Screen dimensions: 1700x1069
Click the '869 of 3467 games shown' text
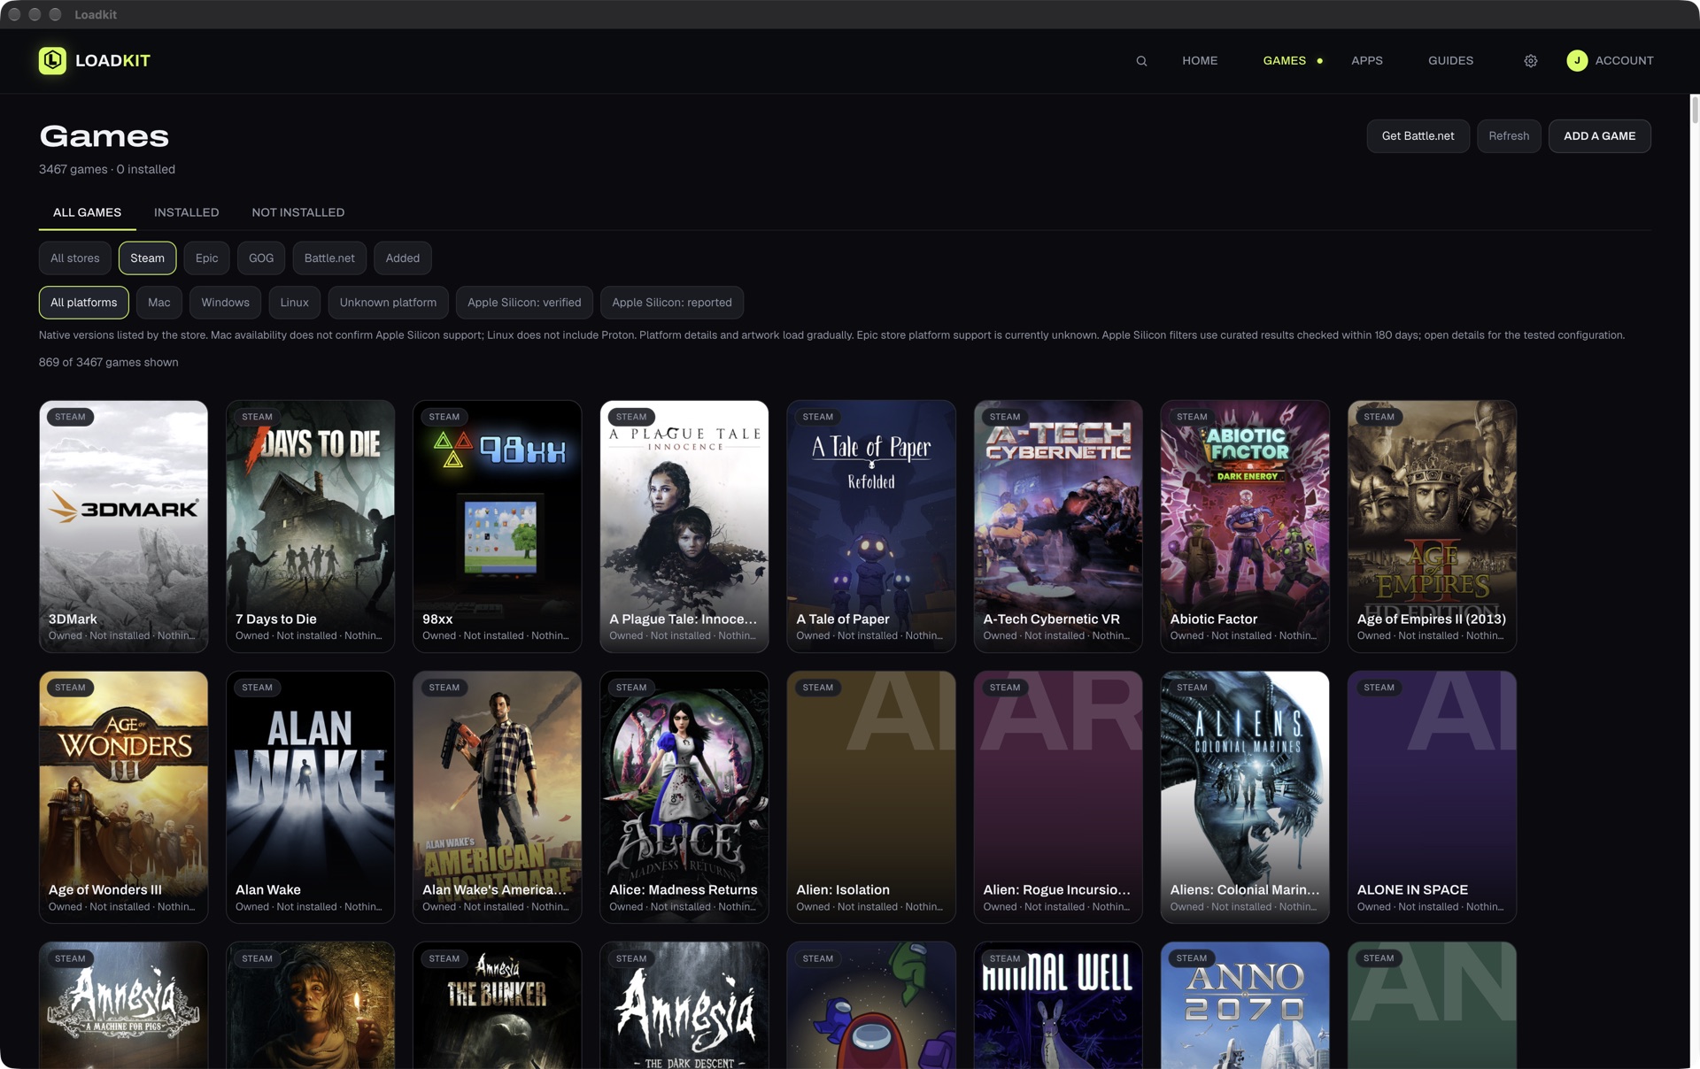(108, 362)
